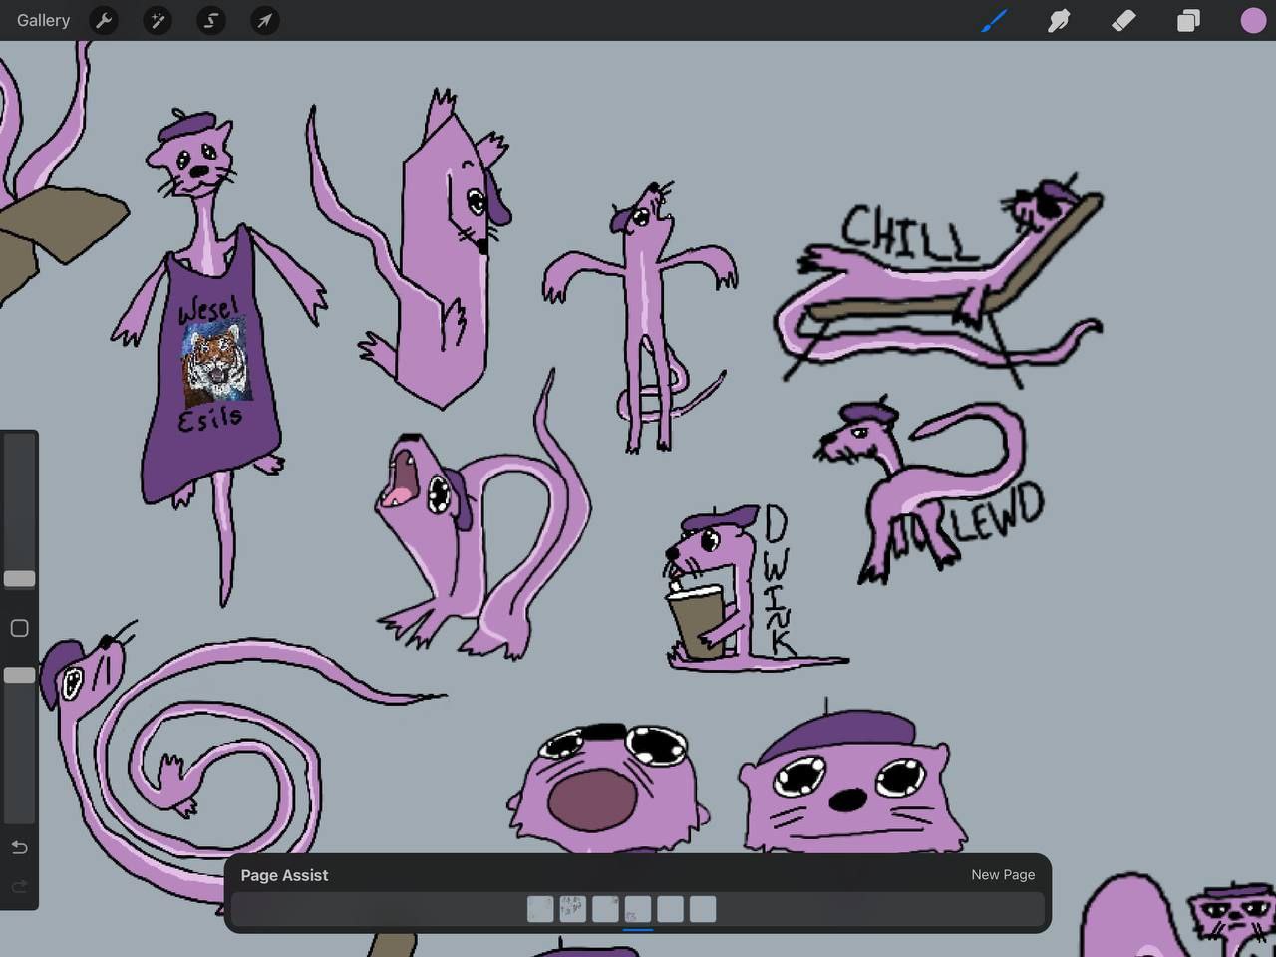Return to the Gallery

coord(43,20)
